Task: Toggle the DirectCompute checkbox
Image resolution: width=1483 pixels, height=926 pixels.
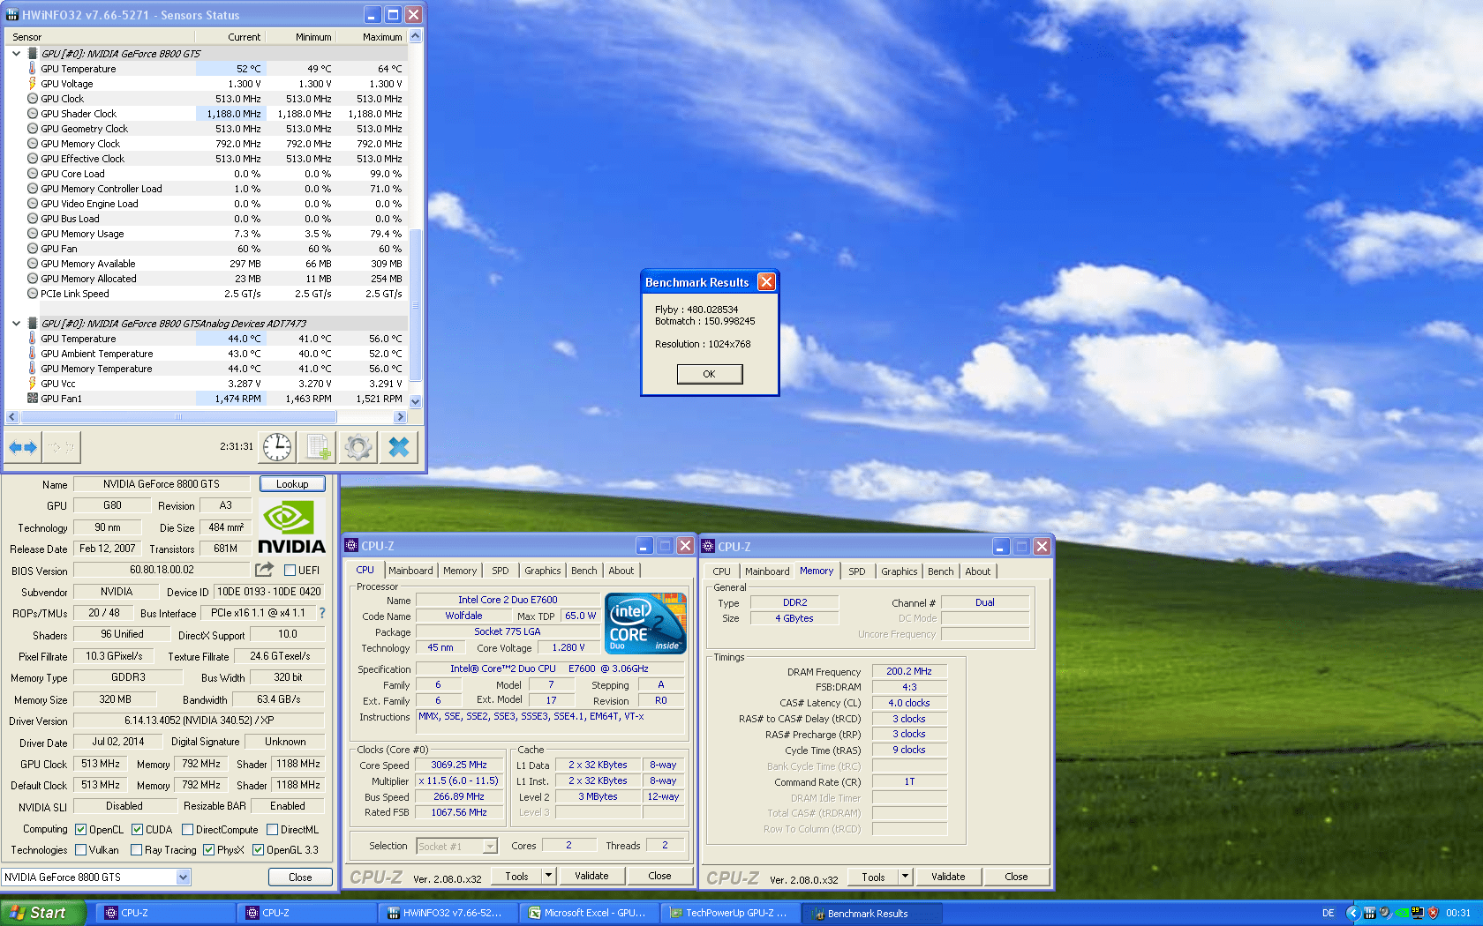Action: pos(188,830)
